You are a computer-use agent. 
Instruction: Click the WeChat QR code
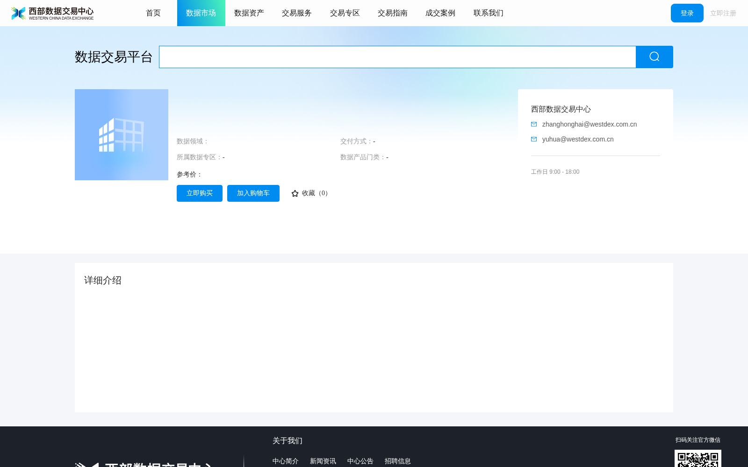tap(698, 459)
